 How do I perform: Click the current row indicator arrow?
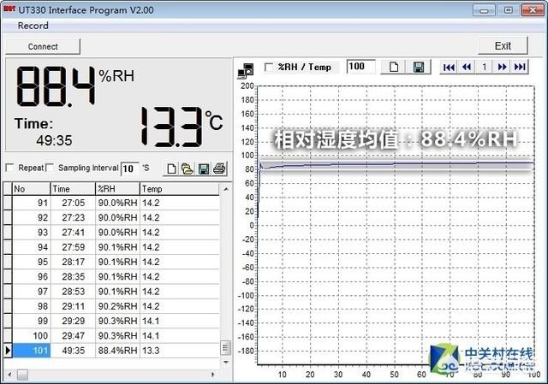point(8,351)
